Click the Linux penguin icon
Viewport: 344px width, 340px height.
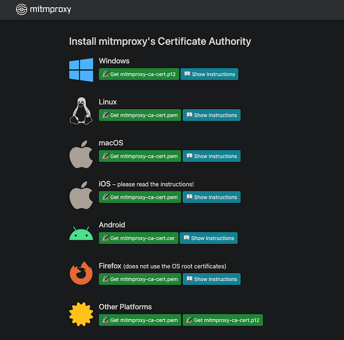(81, 111)
